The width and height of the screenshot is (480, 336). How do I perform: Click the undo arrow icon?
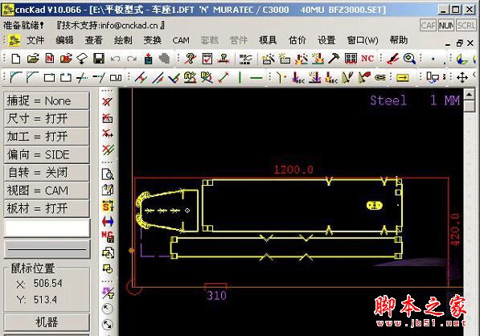click(115, 59)
